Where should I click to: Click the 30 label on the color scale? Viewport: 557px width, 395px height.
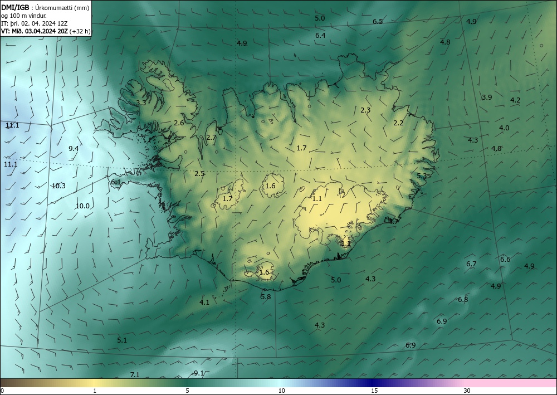(x=467, y=391)
